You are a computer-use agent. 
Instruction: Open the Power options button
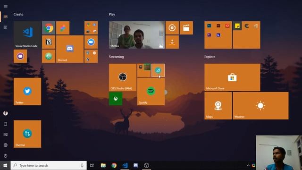pos(5,156)
